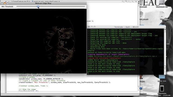Click the Terminal prompt cursor block

pyautogui.click(x=88, y=73)
